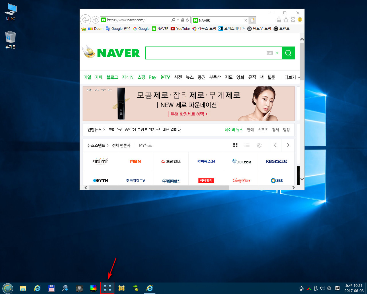Expand the Naver search autocomplete dropdown triangle
This screenshot has width=367, height=294.
[x=277, y=53]
